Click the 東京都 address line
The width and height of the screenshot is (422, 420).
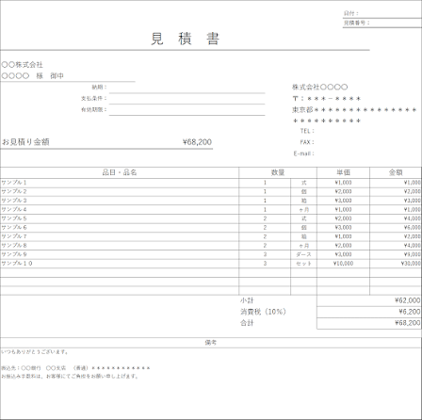[354, 110]
